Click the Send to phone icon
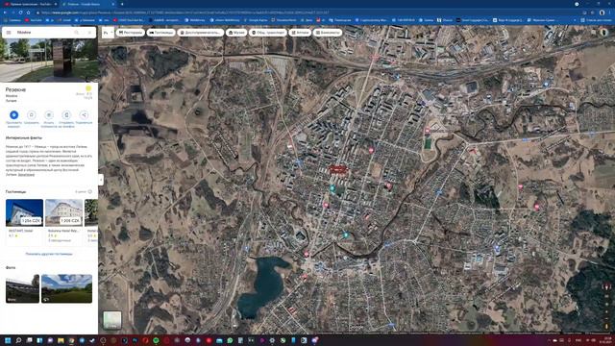This screenshot has width=615, height=346. 66,115
